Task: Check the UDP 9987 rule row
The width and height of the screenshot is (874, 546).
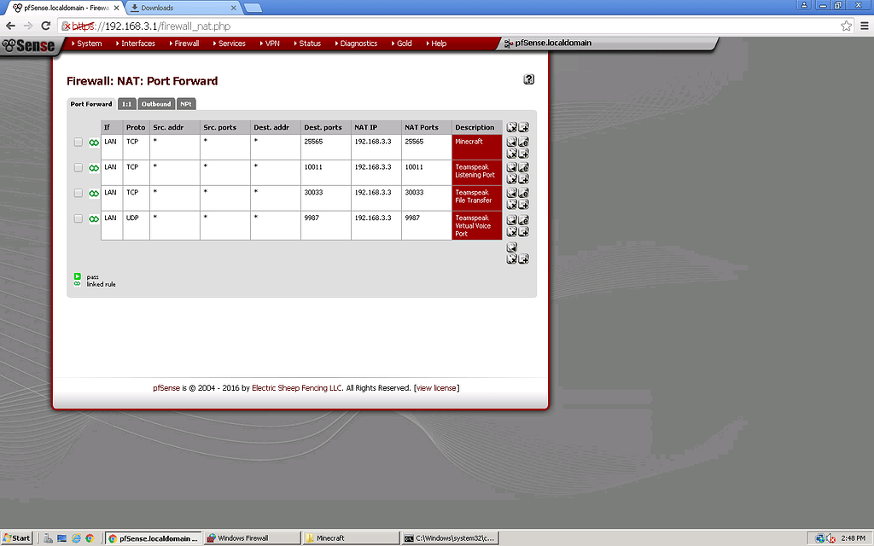Action: 79,219
